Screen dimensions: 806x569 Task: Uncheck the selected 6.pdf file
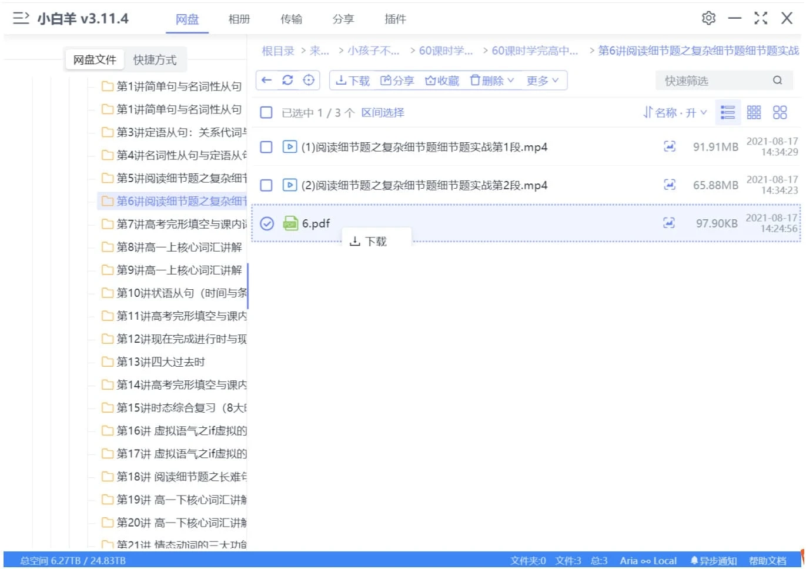click(x=267, y=223)
